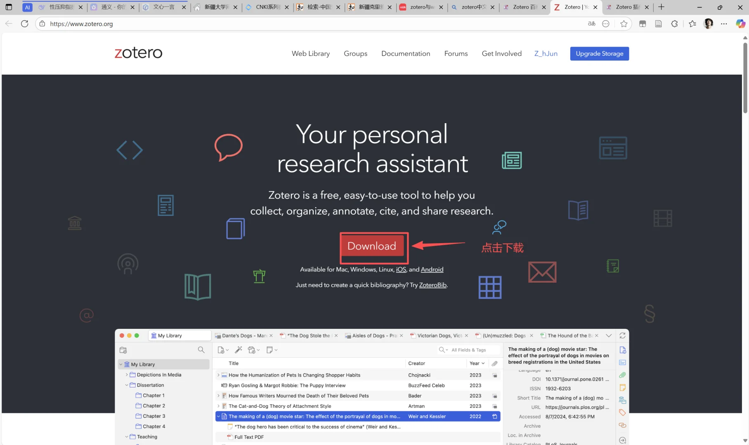Viewport: 749px width, 445px height.
Task: Open the browser profile avatar
Action: (709, 24)
